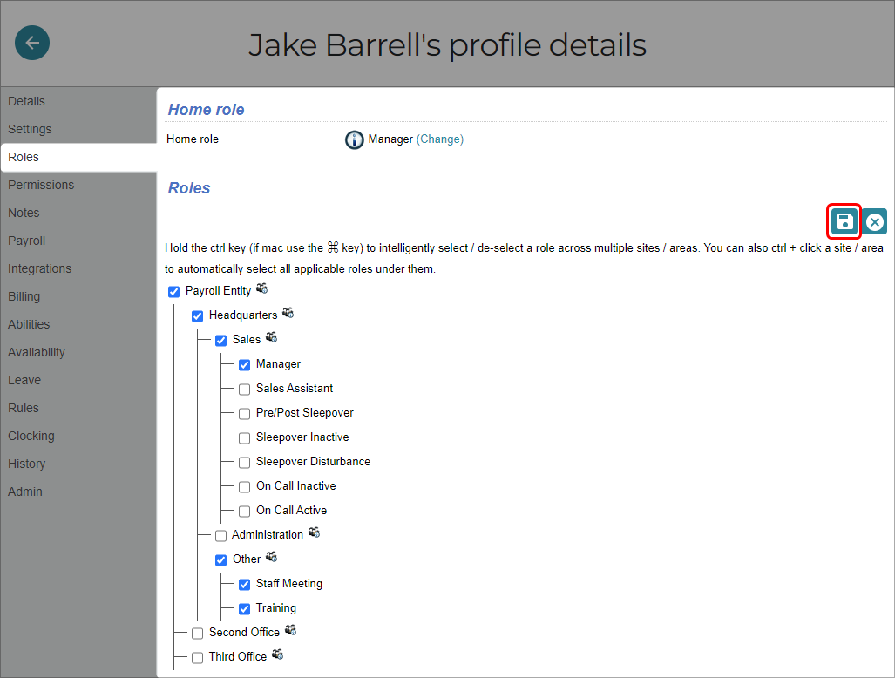Switch to the Notes tab
Screen dimensions: 895x678
point(78,213)
